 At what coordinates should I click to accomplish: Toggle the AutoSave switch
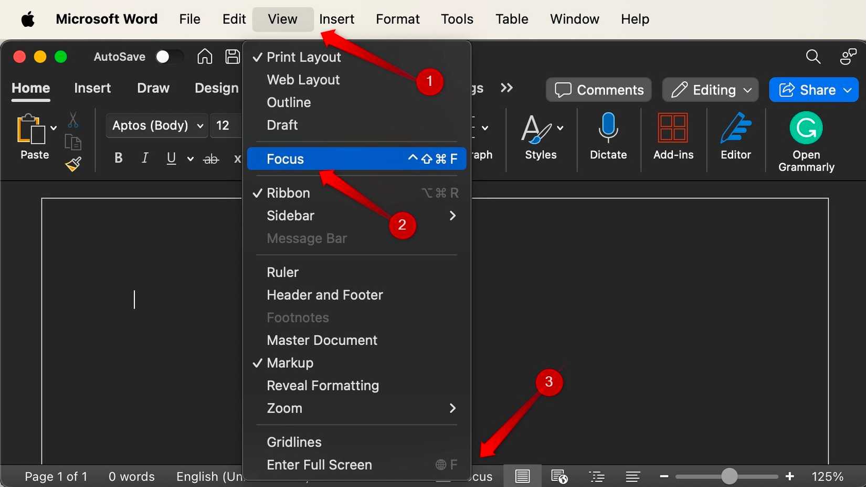coord(170,56)
